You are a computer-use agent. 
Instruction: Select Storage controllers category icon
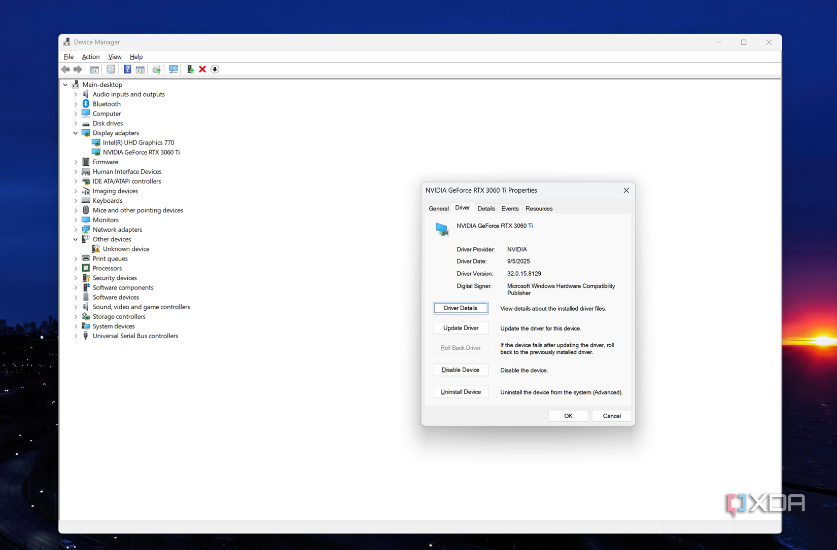[86, 317]
